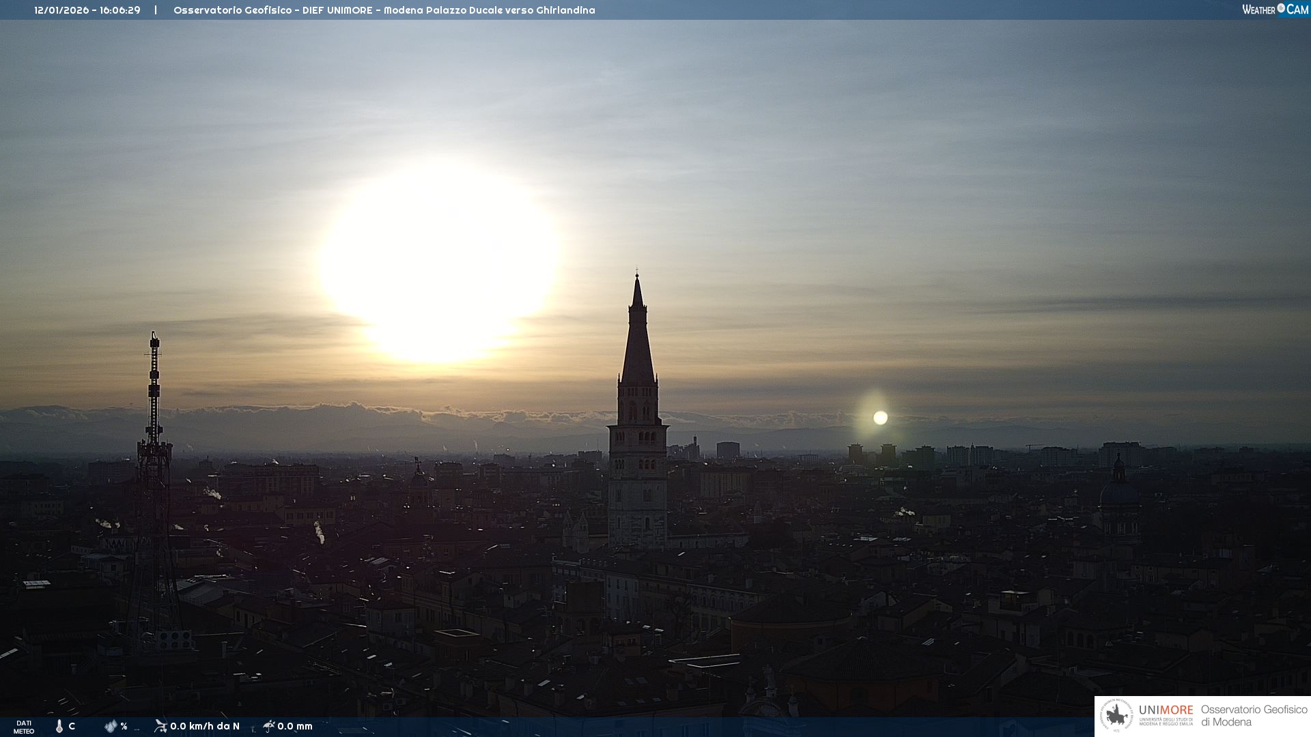The image size is (1311, 737).
Task: Click the humidity water drops icon
Action: point(110,726)
